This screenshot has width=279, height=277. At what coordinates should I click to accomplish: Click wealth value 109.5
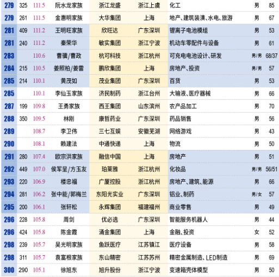[x=39, y=119]
